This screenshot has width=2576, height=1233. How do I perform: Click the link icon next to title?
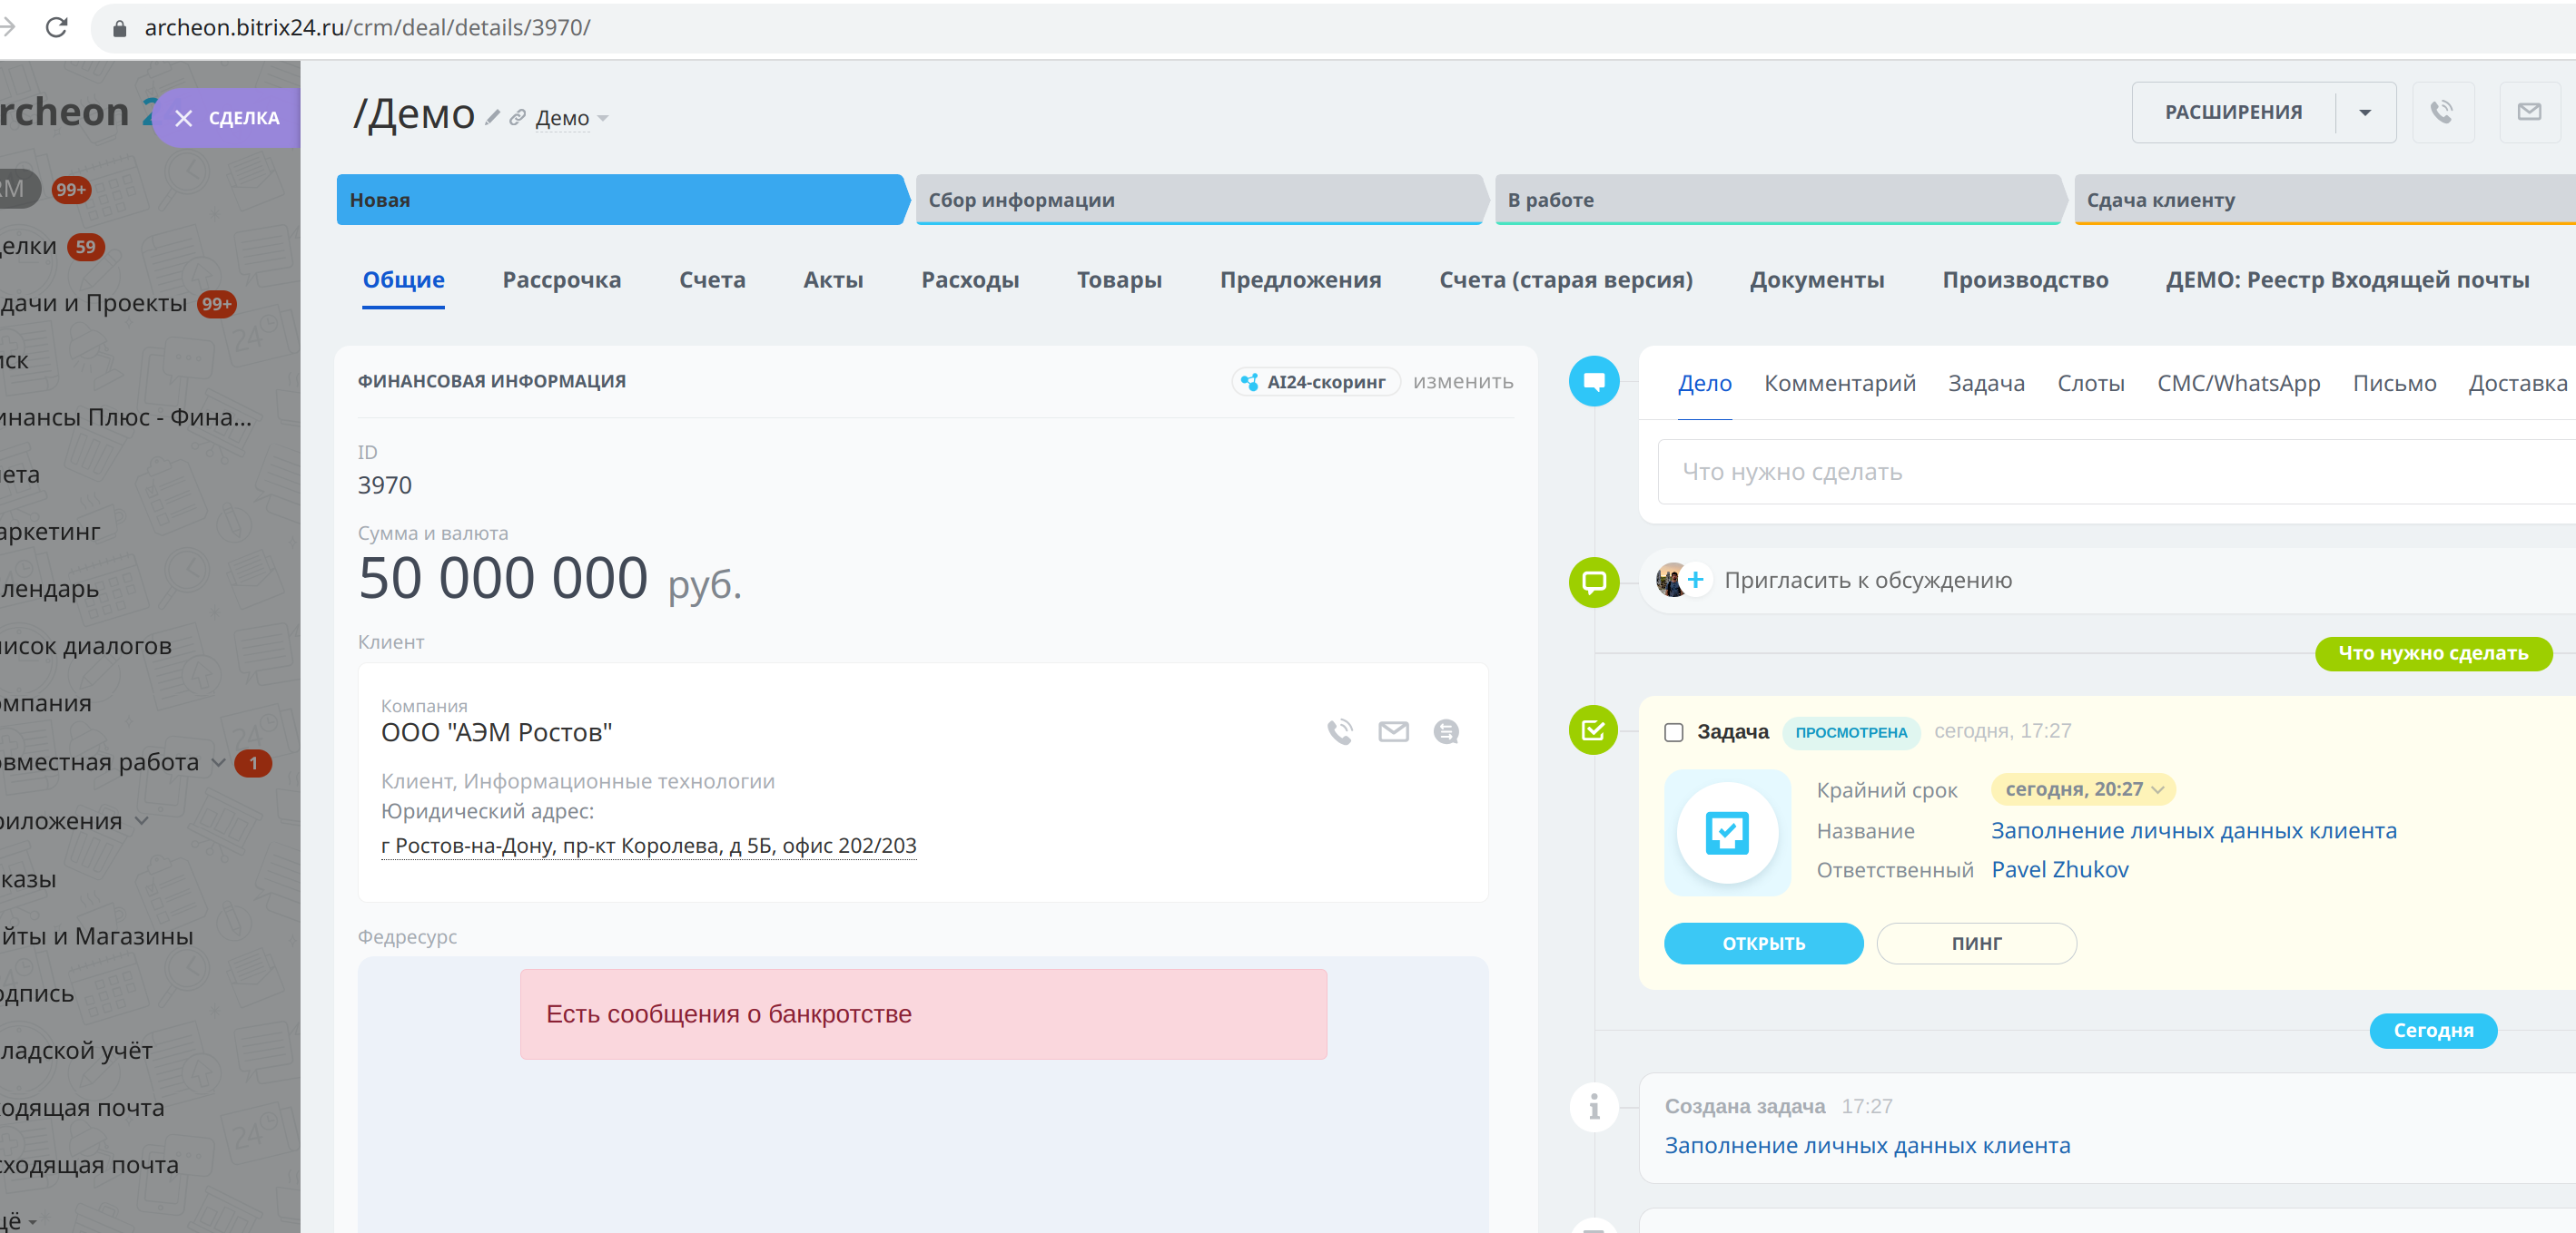pyautogui.click(x=517, y=118)
